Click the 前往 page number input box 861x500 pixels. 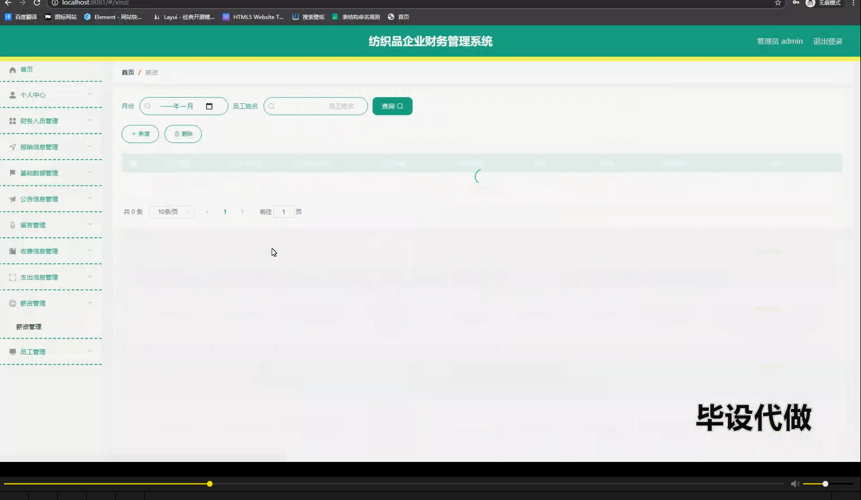tap(284, 211)
